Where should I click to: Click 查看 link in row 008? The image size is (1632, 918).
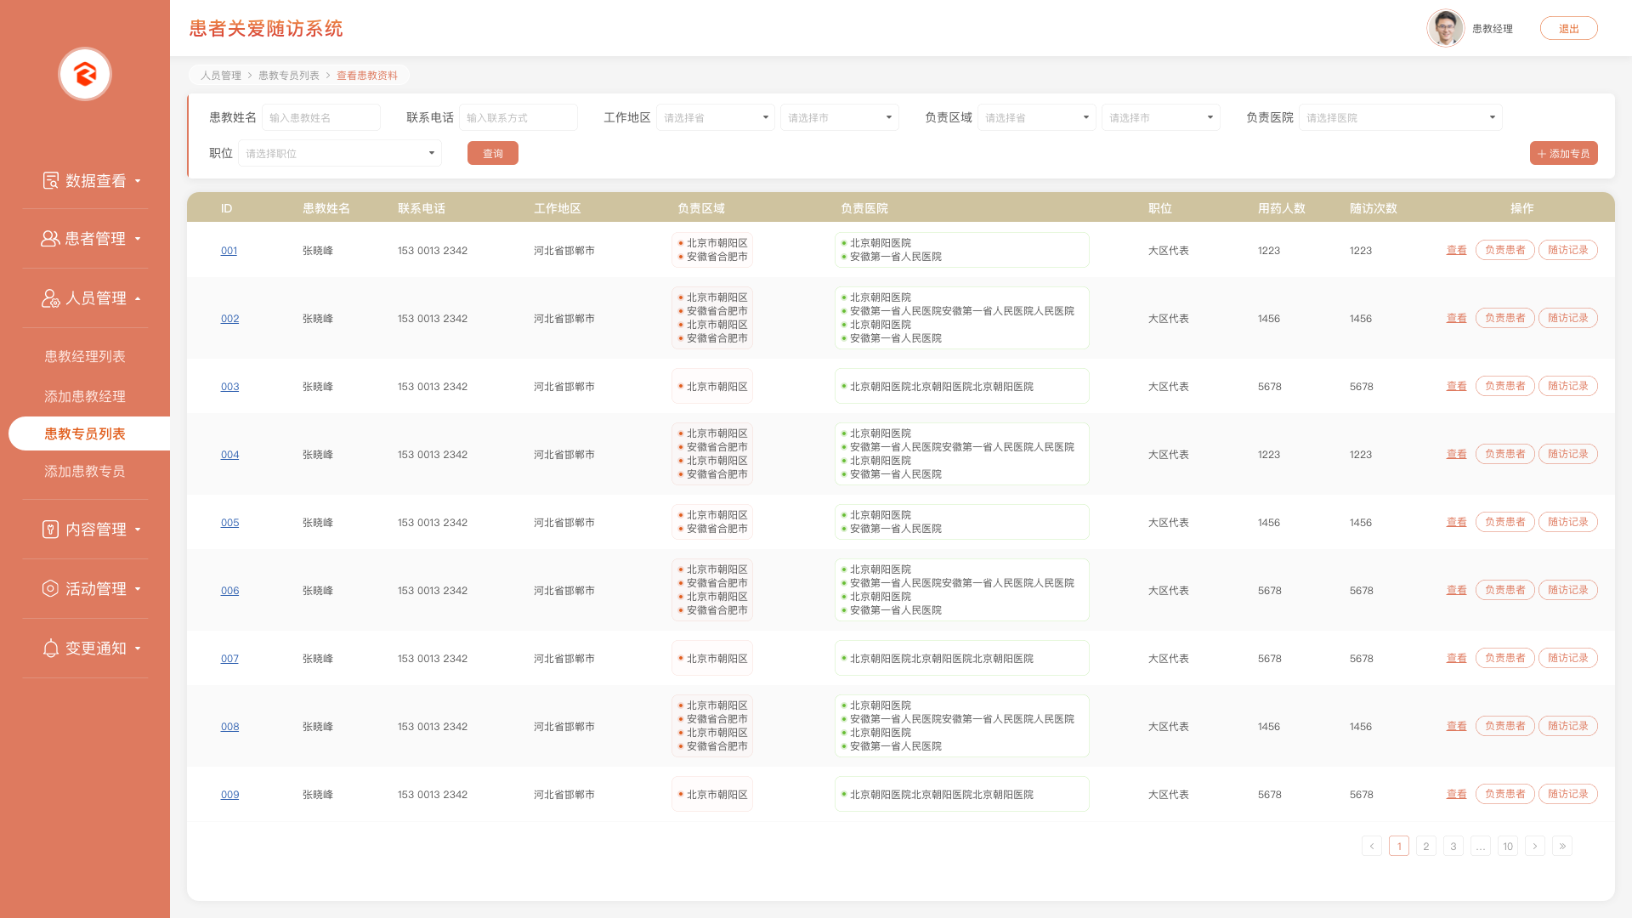coord(1457,726)
